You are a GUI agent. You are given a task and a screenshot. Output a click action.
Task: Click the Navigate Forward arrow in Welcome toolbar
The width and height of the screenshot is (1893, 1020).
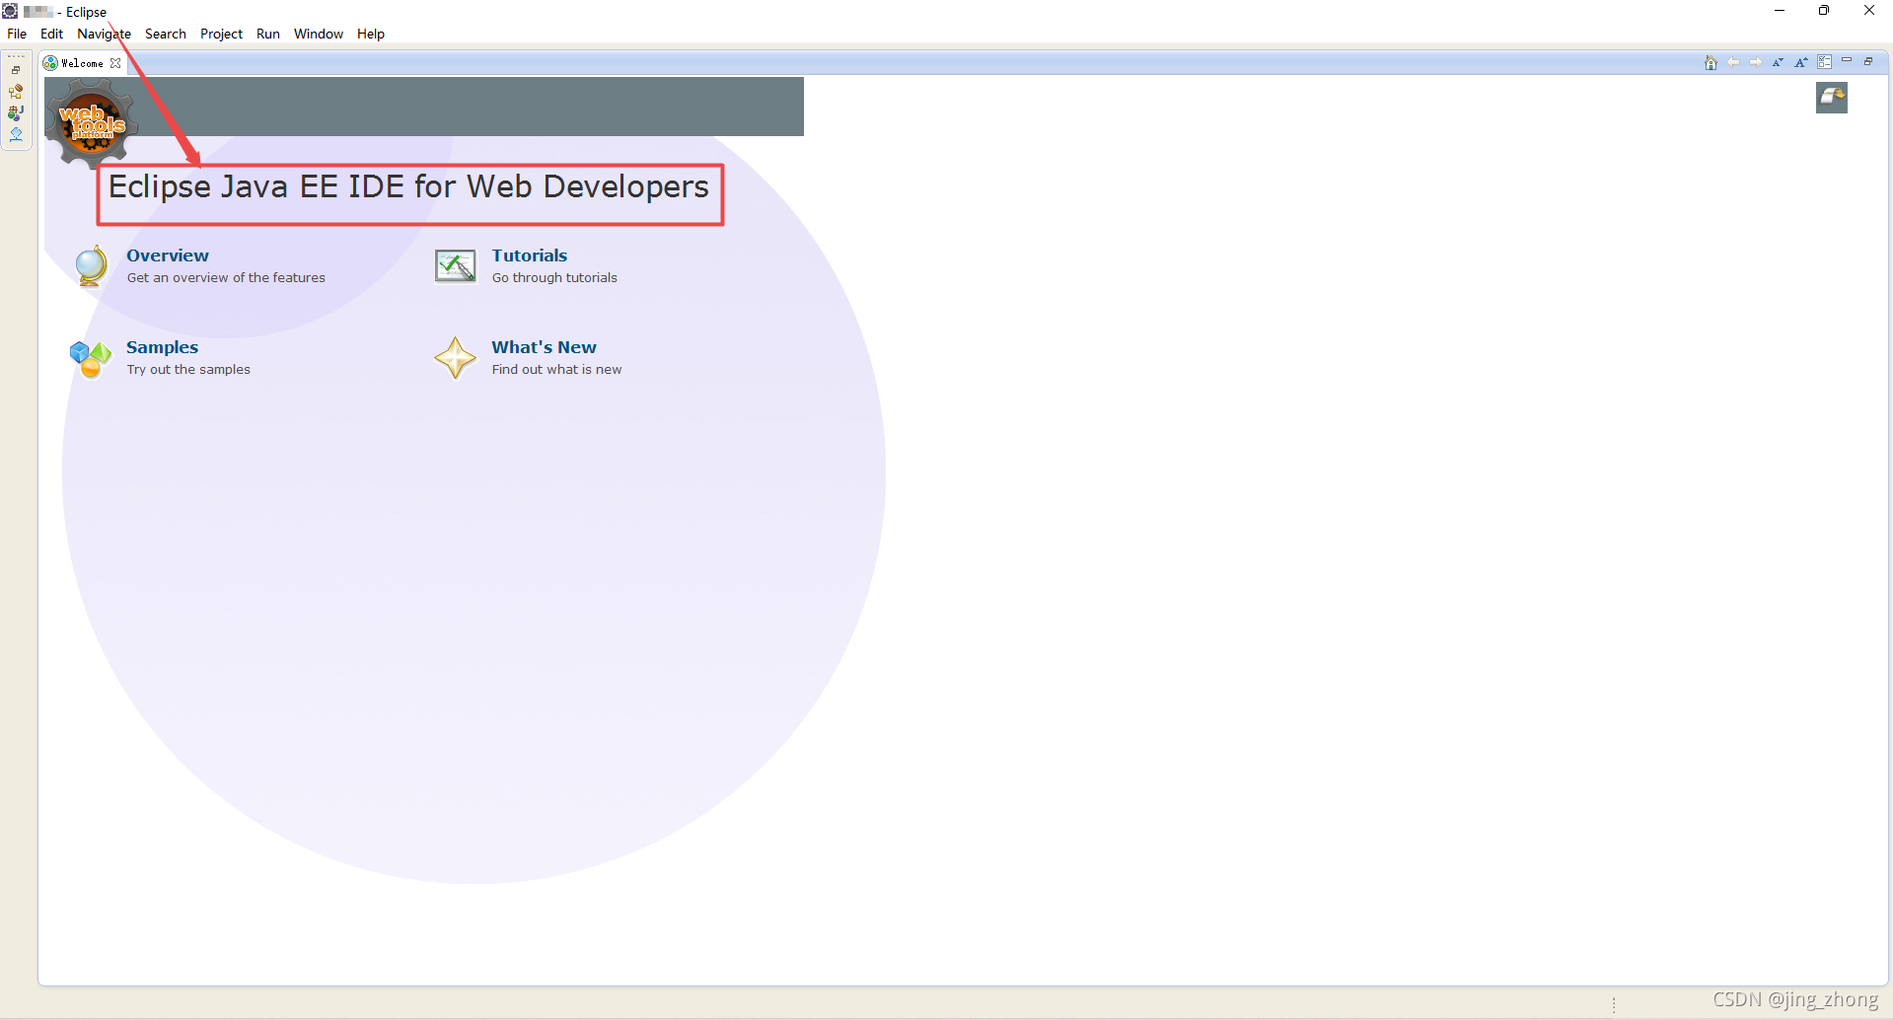point(1756,62)
